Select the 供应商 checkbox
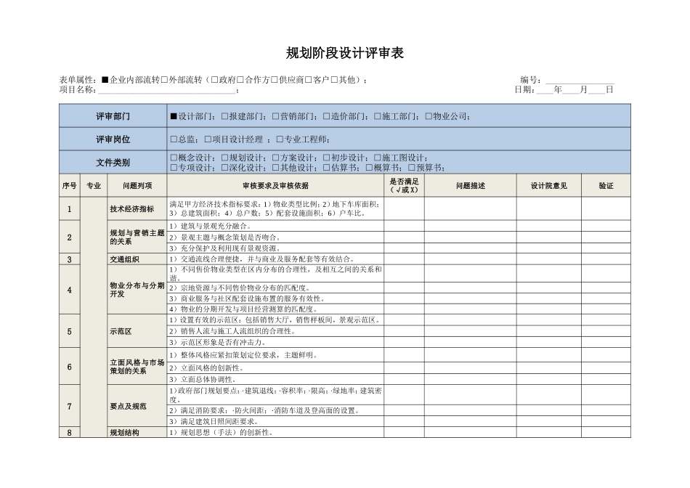The height and width of the screenshot is (488, 690). [274, 80]
